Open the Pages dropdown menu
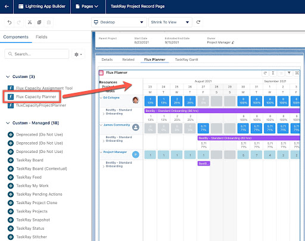Viewport: 305px width, 241px height. tap(87, 7)
